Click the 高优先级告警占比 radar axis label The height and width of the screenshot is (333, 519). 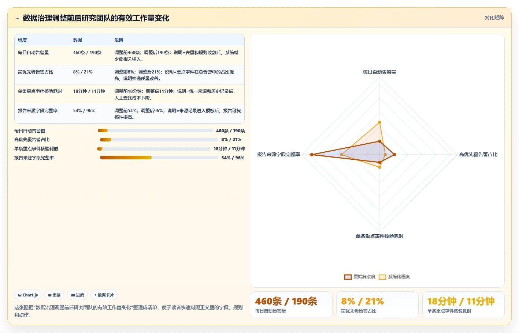pyautogui.click(x=478, y=155)
